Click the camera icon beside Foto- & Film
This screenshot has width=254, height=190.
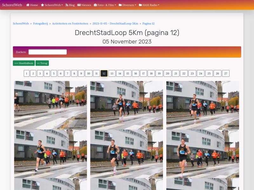coord(95,5)
